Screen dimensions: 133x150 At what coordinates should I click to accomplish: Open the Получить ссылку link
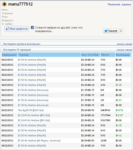pyautogui.click(x=119, y=5)
